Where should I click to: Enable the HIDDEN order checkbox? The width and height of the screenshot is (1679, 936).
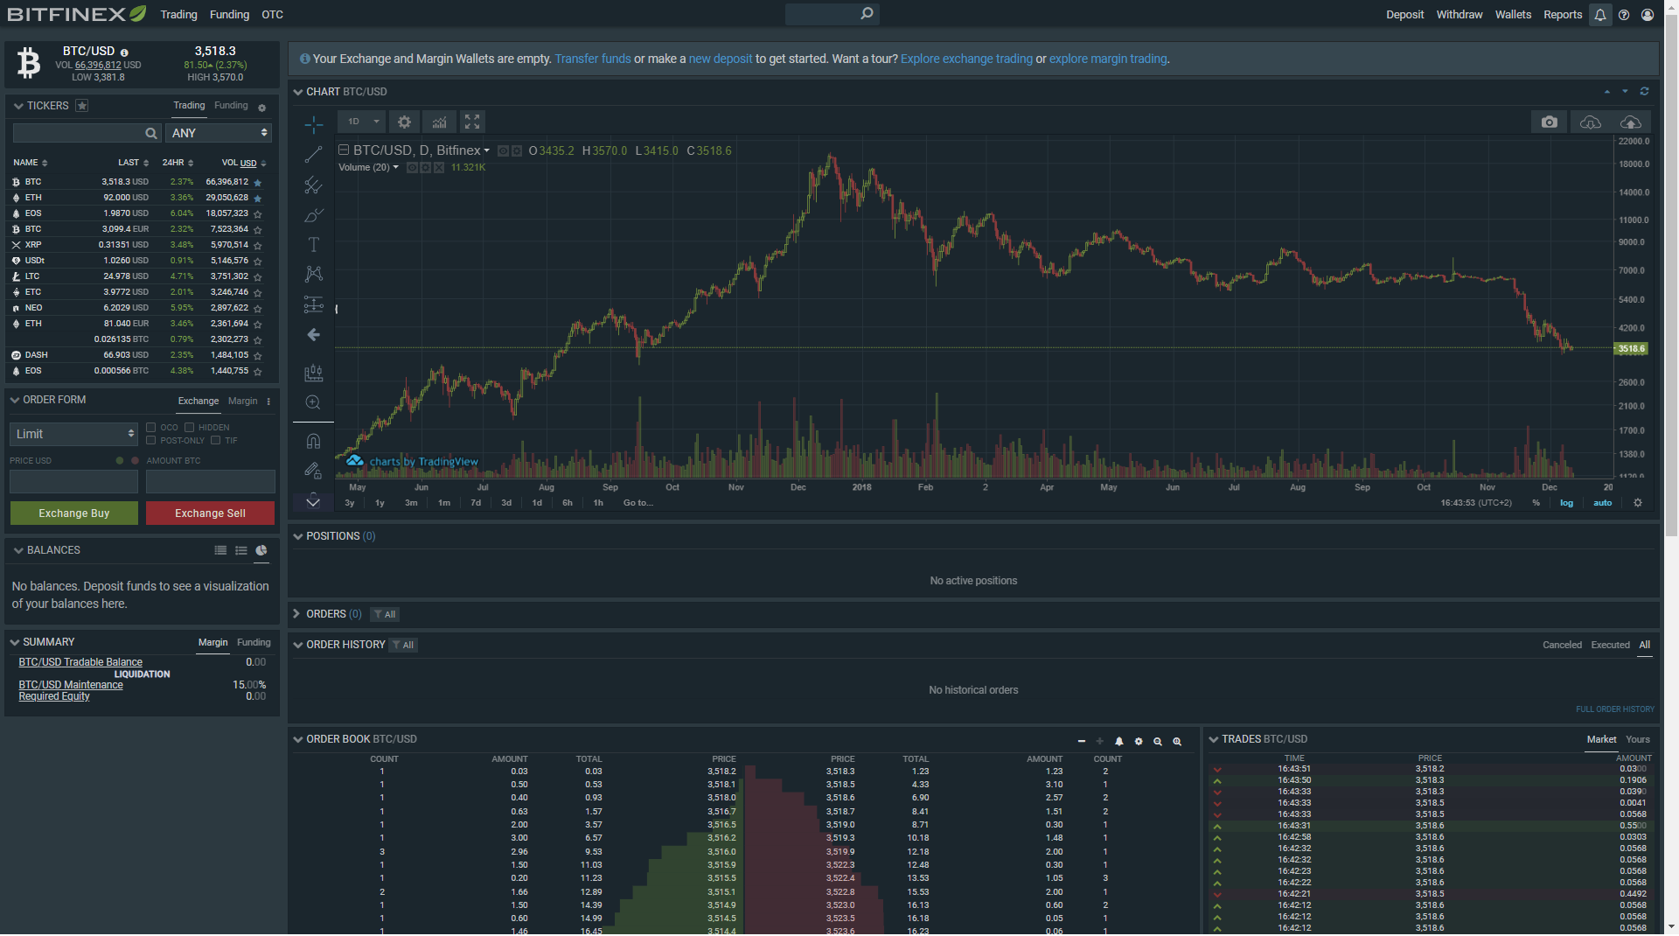coord(189,428)
